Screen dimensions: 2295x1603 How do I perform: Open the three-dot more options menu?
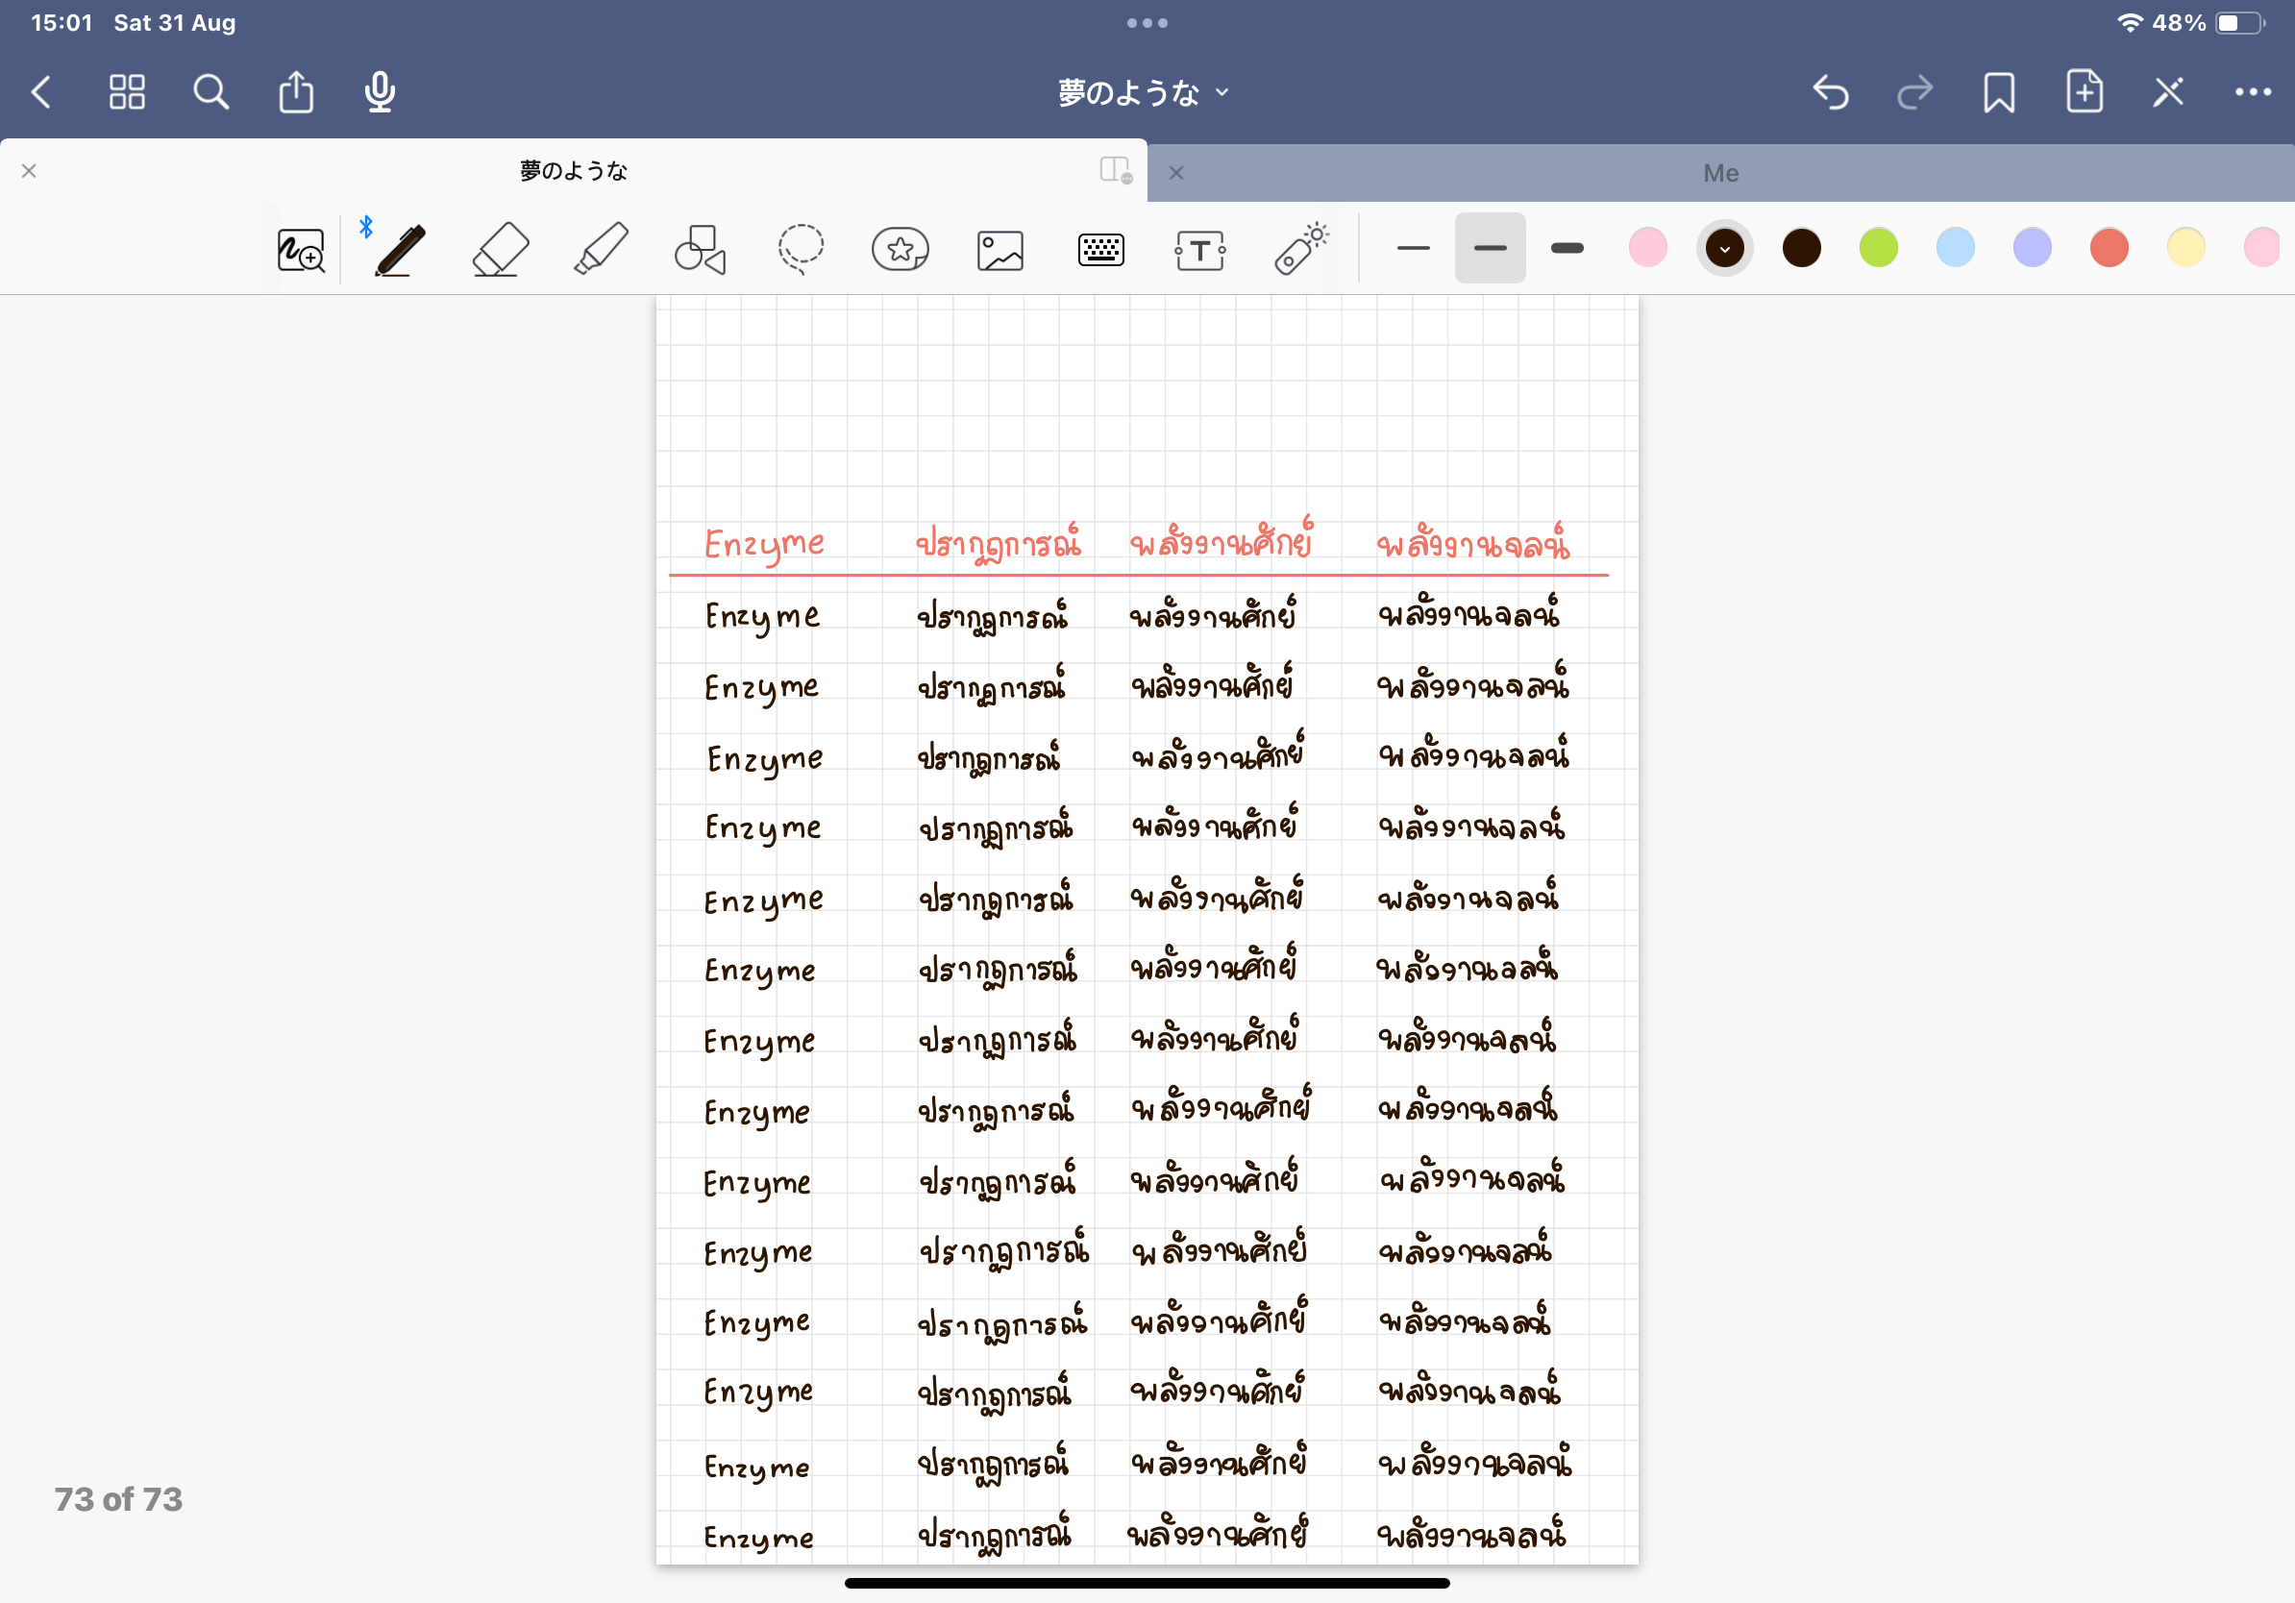2252,93
